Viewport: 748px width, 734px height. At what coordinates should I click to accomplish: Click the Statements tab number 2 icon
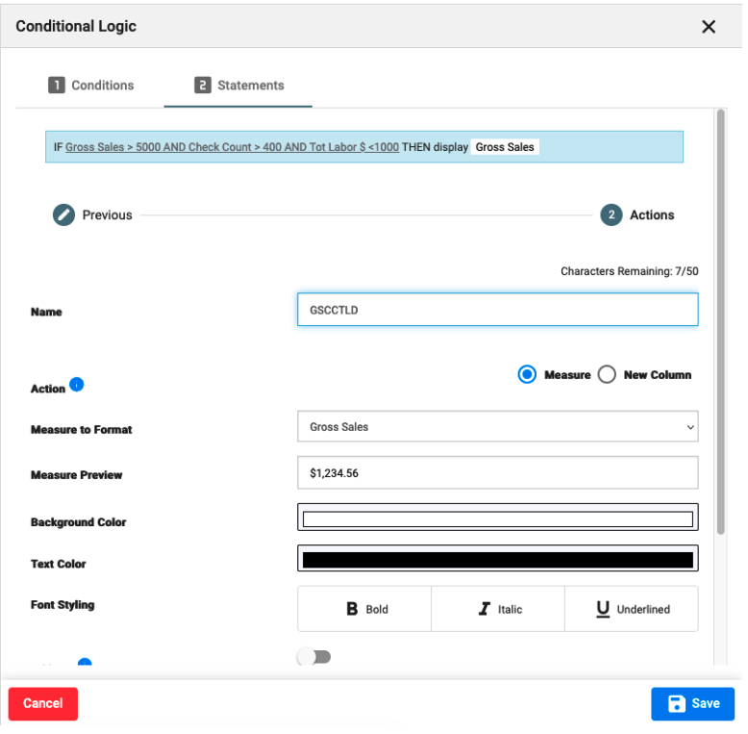click(x=204, y=86)
